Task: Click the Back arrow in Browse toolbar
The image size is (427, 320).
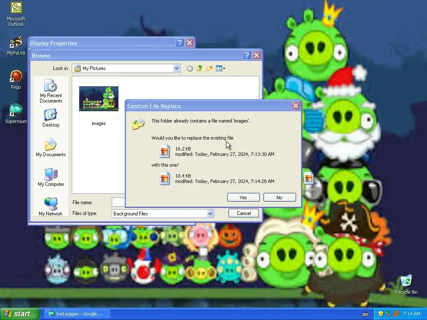Action: (190, 69)
